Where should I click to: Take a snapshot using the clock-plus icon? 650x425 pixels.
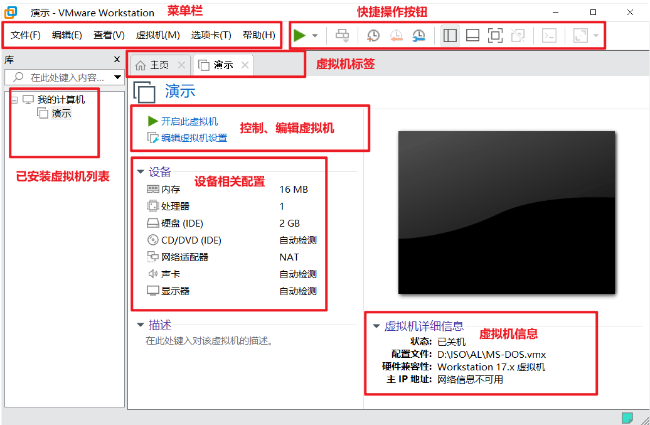coord(373,35)
